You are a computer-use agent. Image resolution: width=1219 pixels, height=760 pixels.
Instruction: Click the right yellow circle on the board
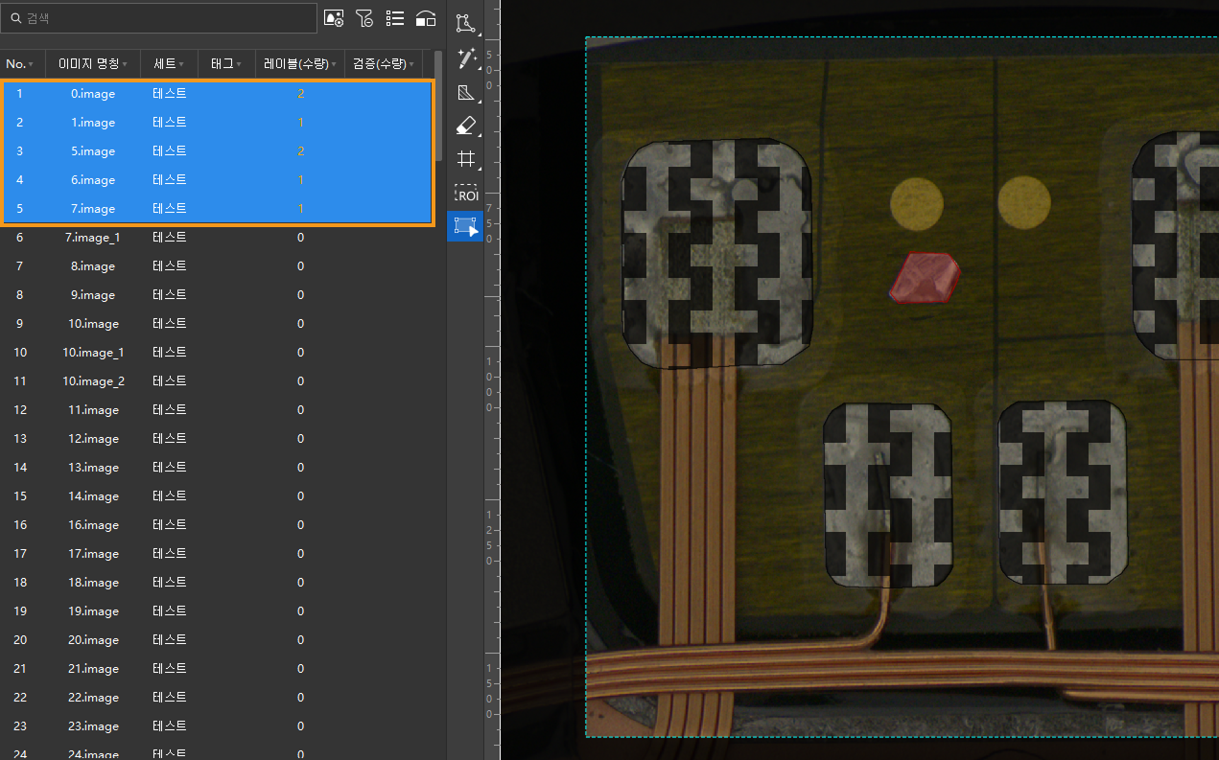click(1024, 203)
